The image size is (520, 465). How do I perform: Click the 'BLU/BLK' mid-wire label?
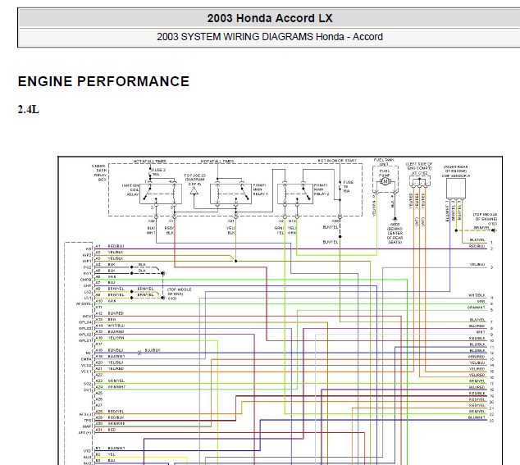153,350
